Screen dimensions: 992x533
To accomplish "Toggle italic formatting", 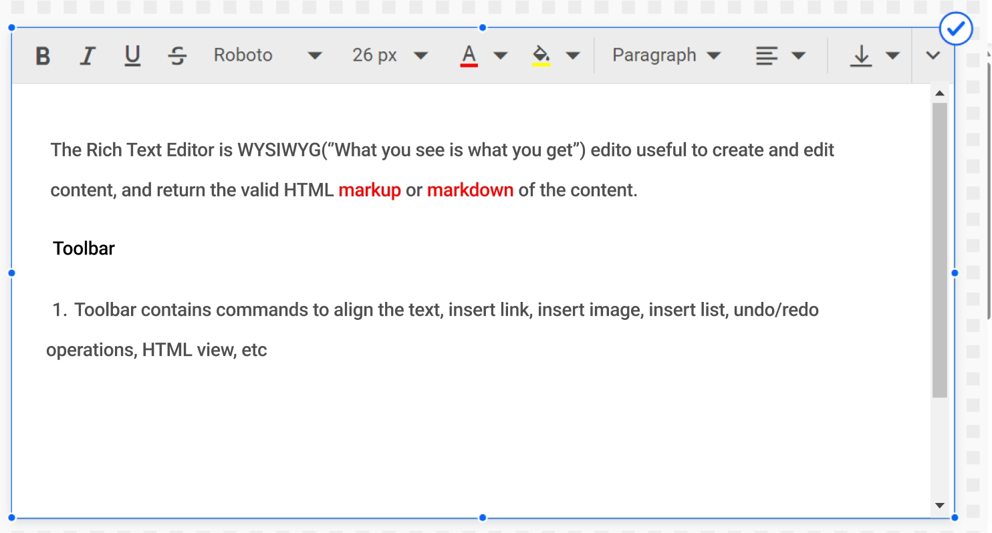I will pyautogui.click(x=87, y=56).
